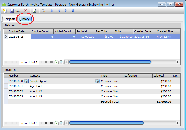
Task: Export Invoices grid to Excel
Action: tap(57, 123)
